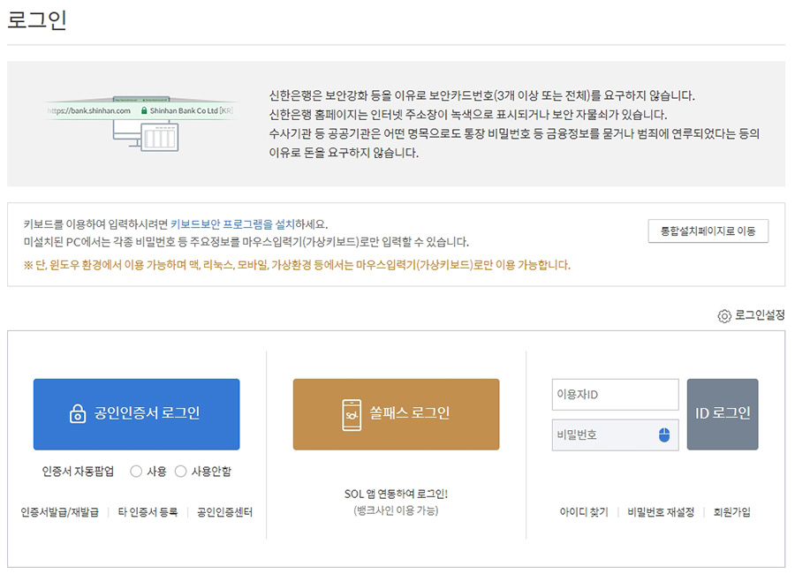Click the ID 로그인 button
The height and width of the screenshot is (574, 795).
click(723, 414)
